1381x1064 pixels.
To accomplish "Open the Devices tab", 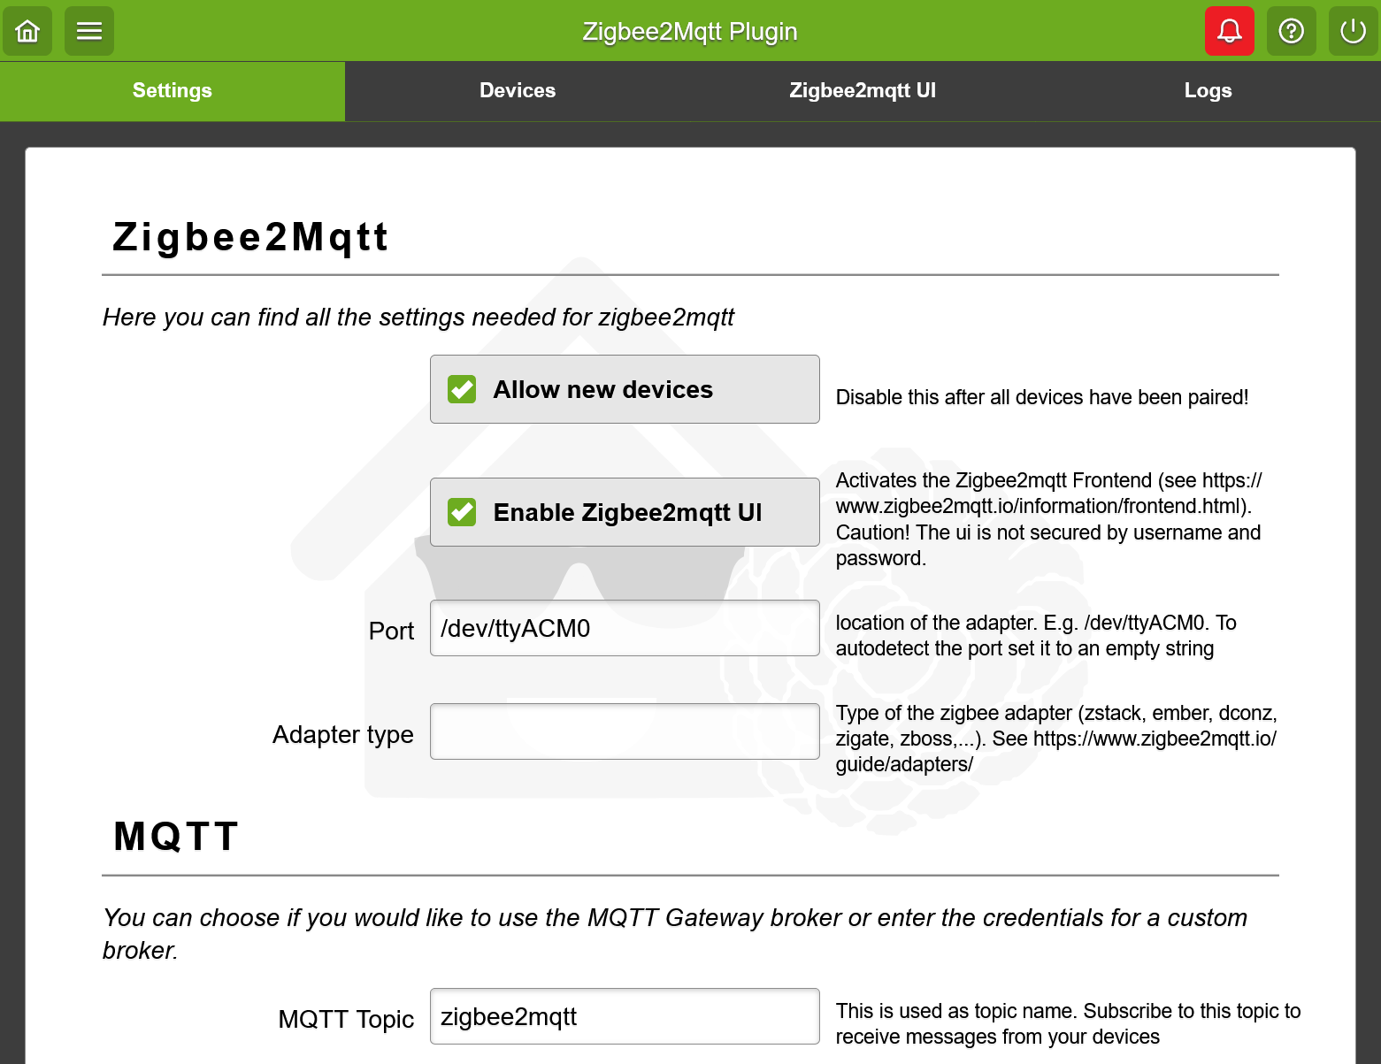I will click(518, 91).
